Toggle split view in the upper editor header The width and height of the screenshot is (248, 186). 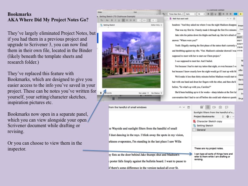pos(234,19)
